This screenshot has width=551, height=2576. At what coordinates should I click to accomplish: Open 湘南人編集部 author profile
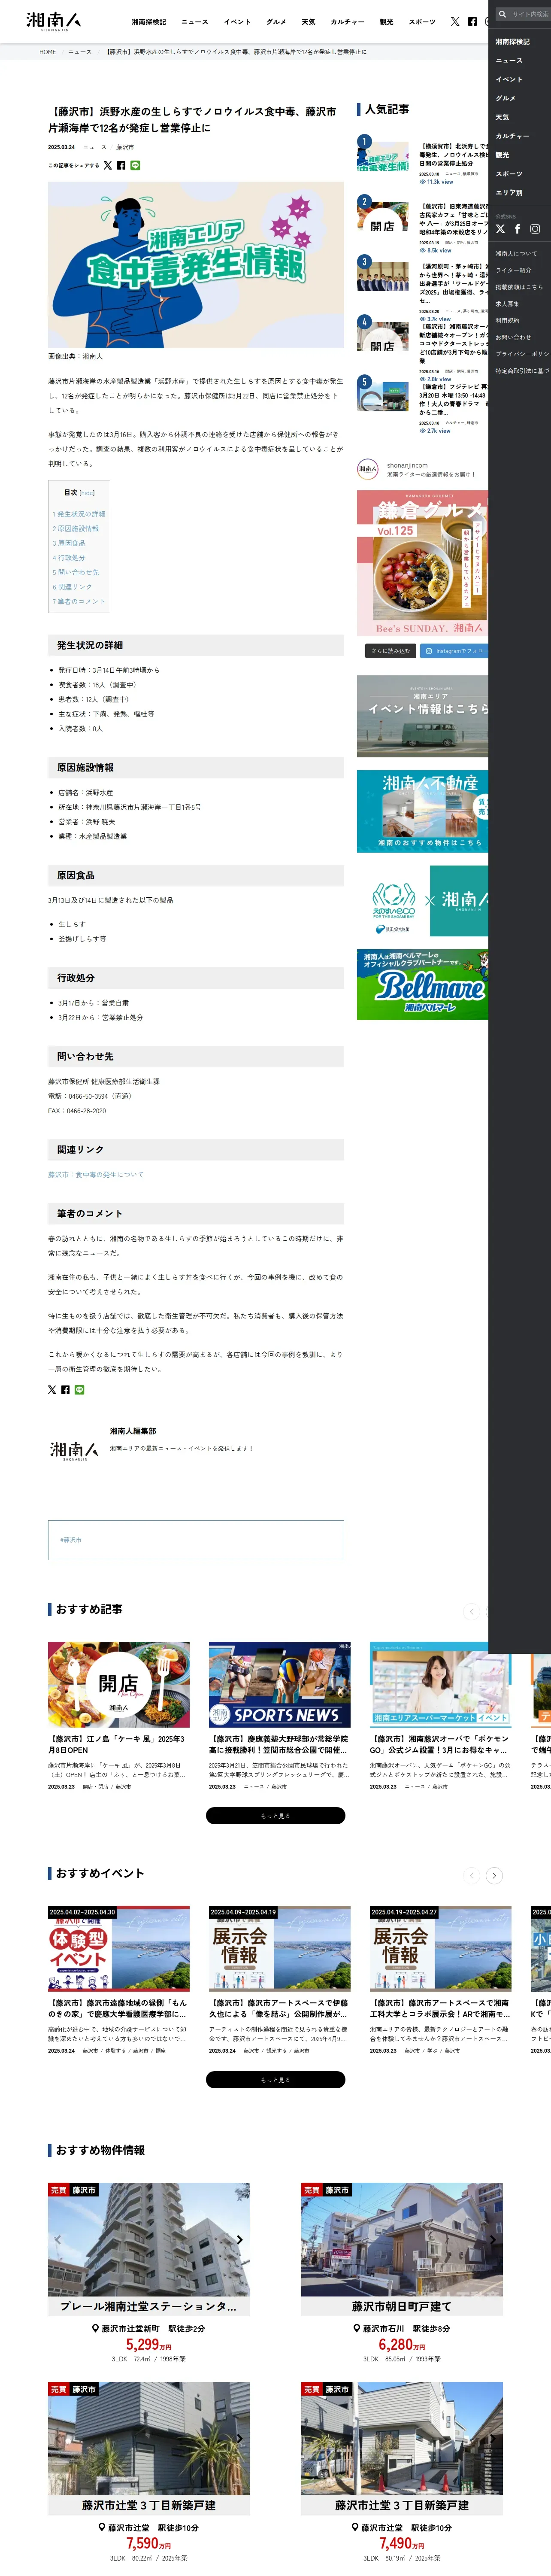click(133, 1431)
